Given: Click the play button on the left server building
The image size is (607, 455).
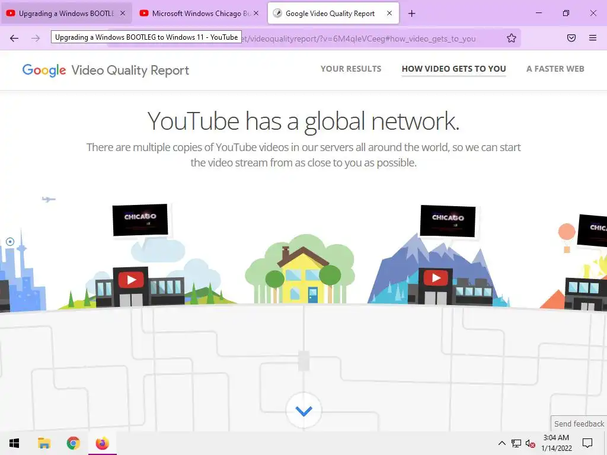Looking at the screenshot, I should point(131,280).
